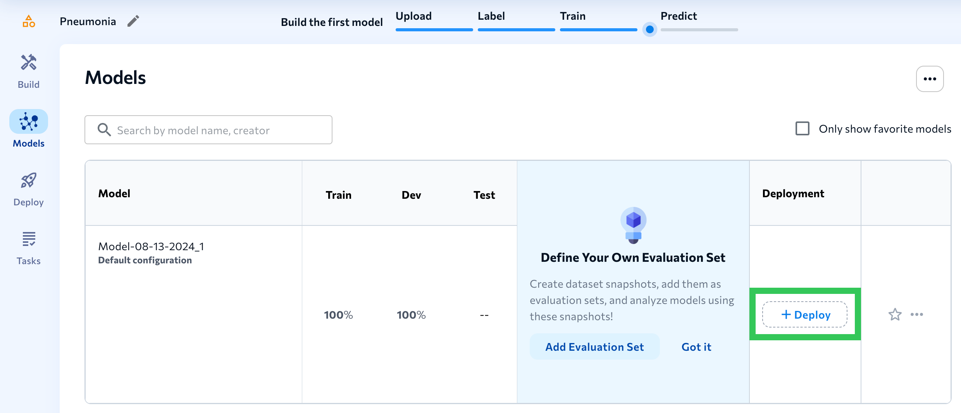The width and height of the screenshot is (961, 413).
Task: Click the + Deploy button
Action: point(805,315)
